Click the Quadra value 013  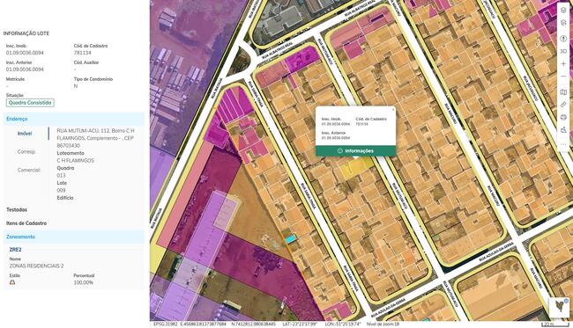click(x=61, y=175)
